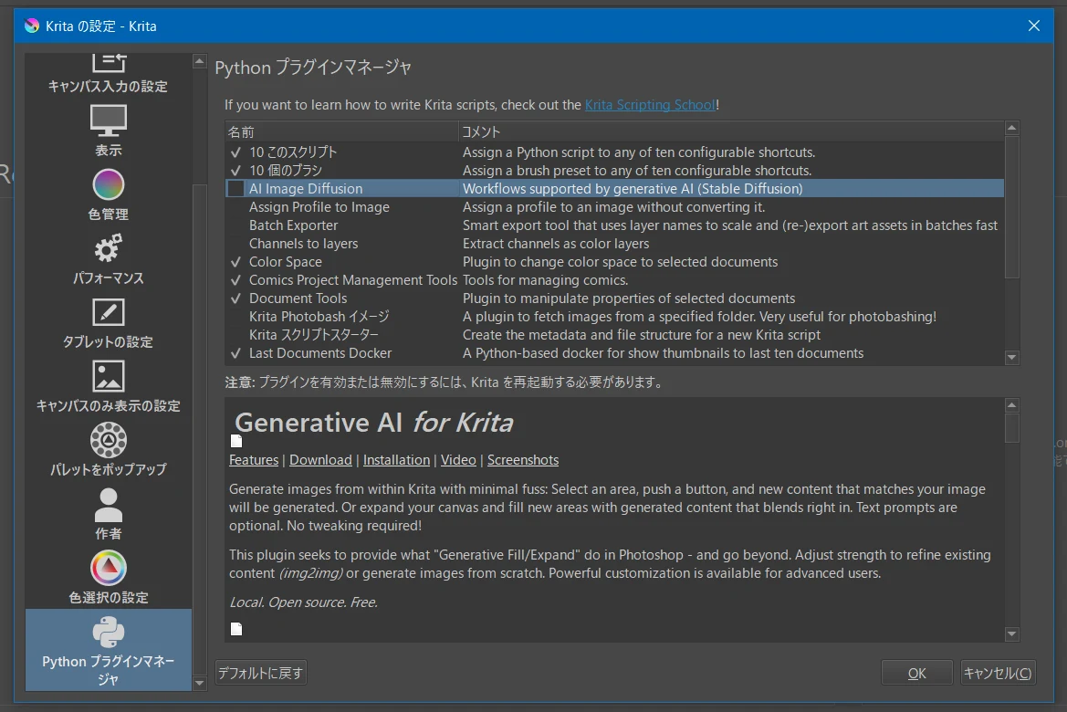Select 'A plugin to fetch images' comment

click(x=699, y=317)
